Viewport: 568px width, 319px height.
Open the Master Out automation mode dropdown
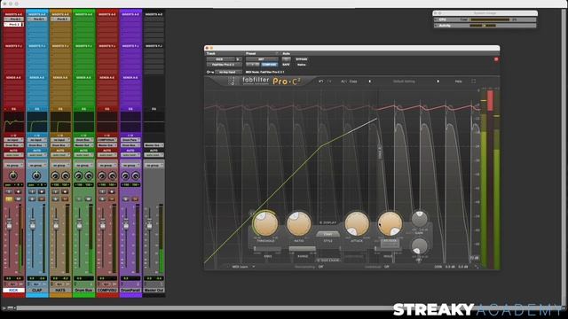154,155
